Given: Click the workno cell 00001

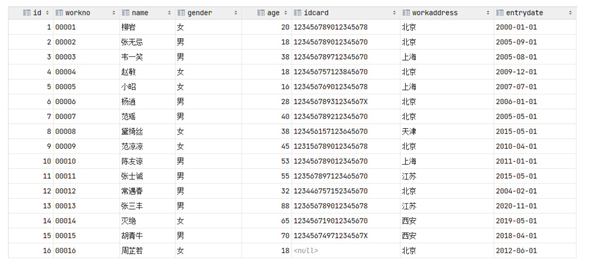Looking at the screenshot, I should [86, 27].
